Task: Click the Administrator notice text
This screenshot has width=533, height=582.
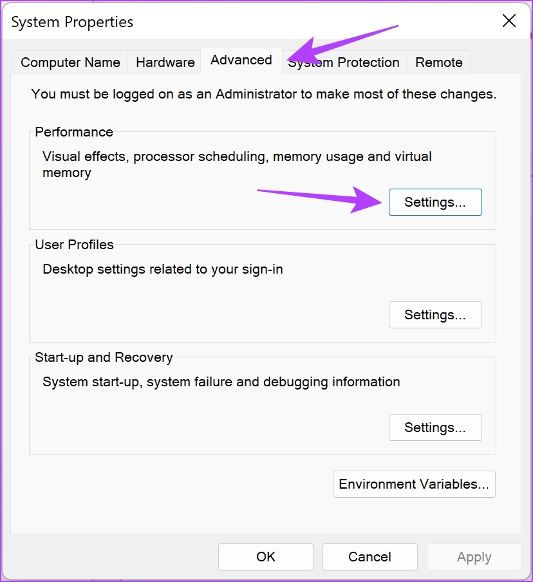Action: click(263, 94)
